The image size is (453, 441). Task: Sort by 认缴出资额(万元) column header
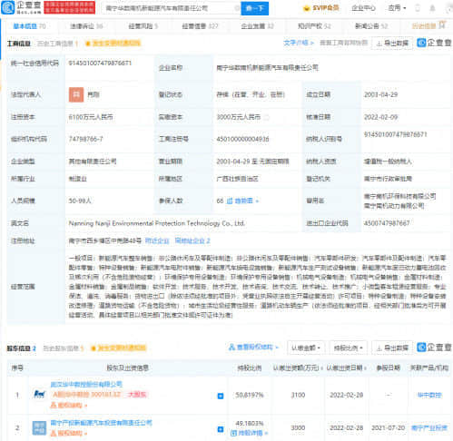(298, 368)
